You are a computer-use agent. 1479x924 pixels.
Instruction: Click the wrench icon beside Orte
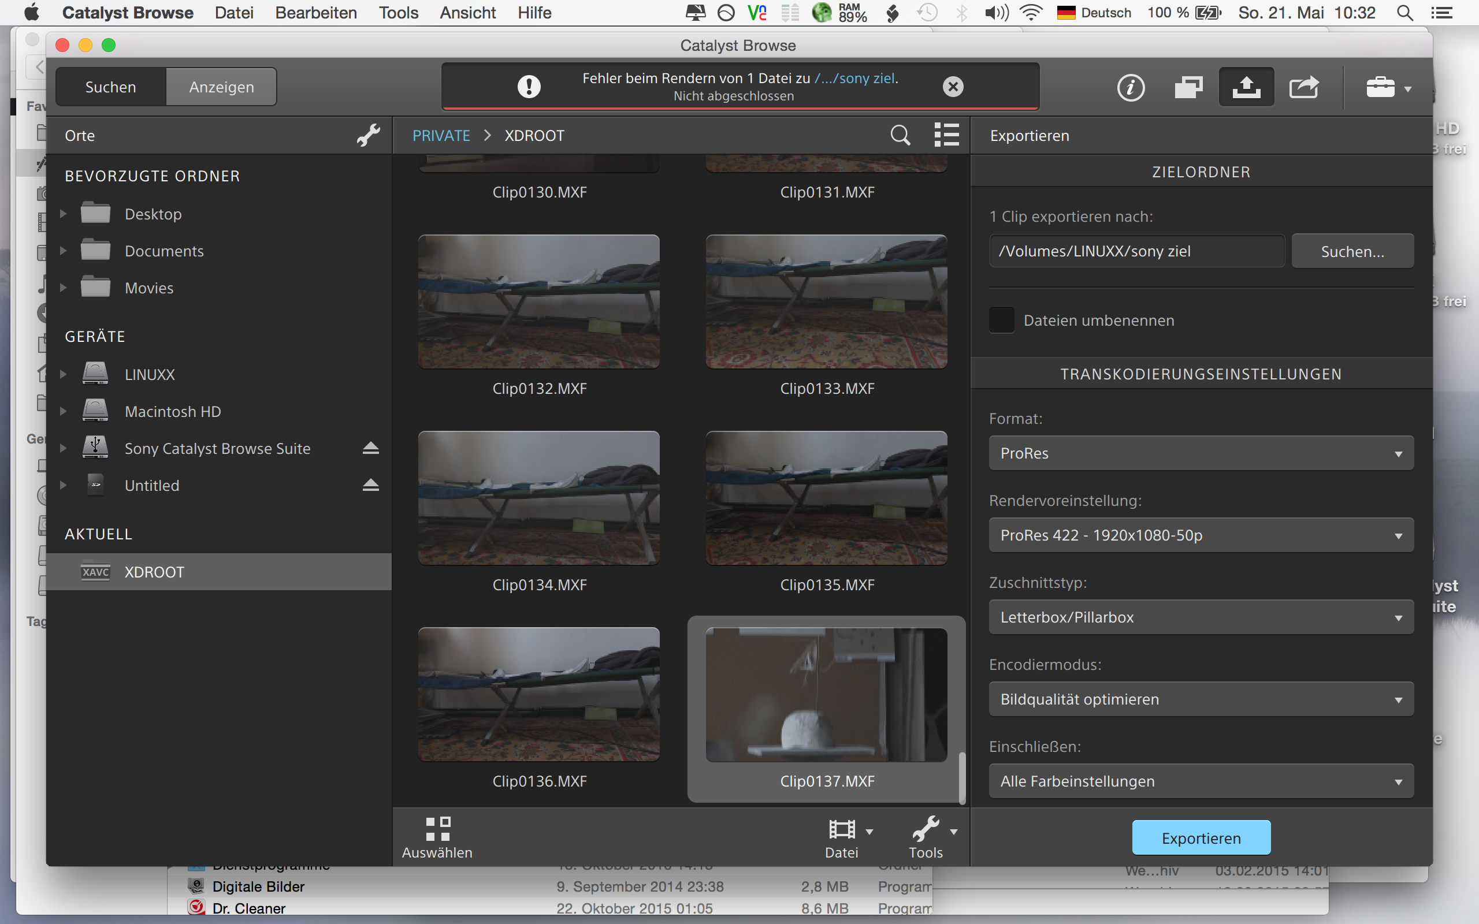pos(369,135)
